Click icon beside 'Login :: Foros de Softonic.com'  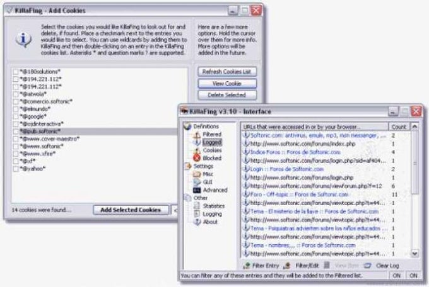point(247,169)
